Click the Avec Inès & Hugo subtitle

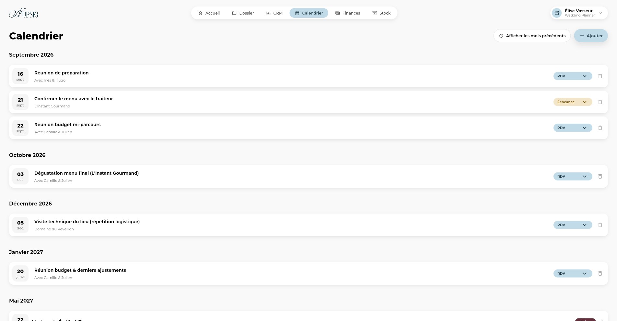tap(50, 80)
